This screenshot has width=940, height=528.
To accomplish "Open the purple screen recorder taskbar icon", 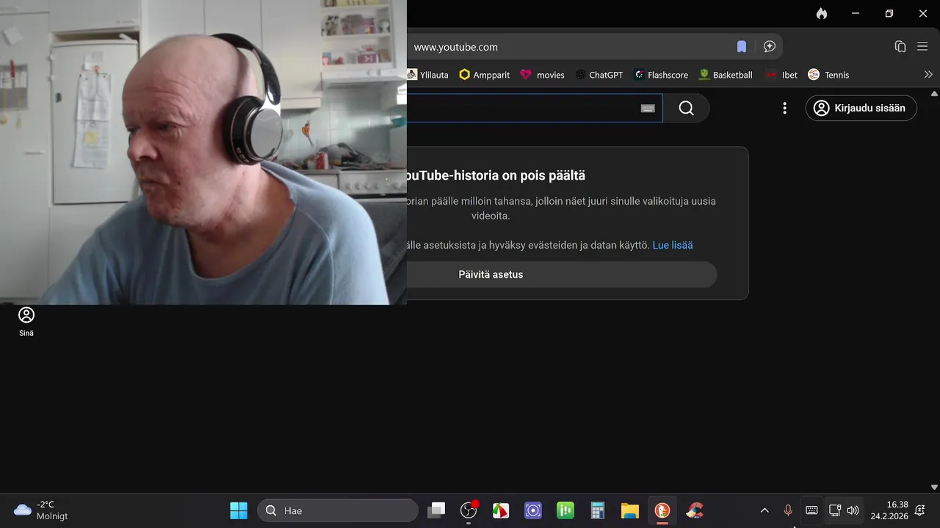I will coord(533,510).
